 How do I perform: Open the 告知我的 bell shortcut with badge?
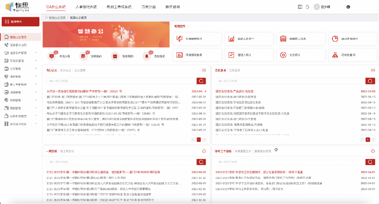click(147, 56)
